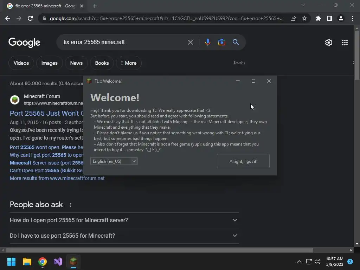Open Visual Studio from taskbar
Image resolution: width=360 pixels, height=270 pixels.
[58, 262]
